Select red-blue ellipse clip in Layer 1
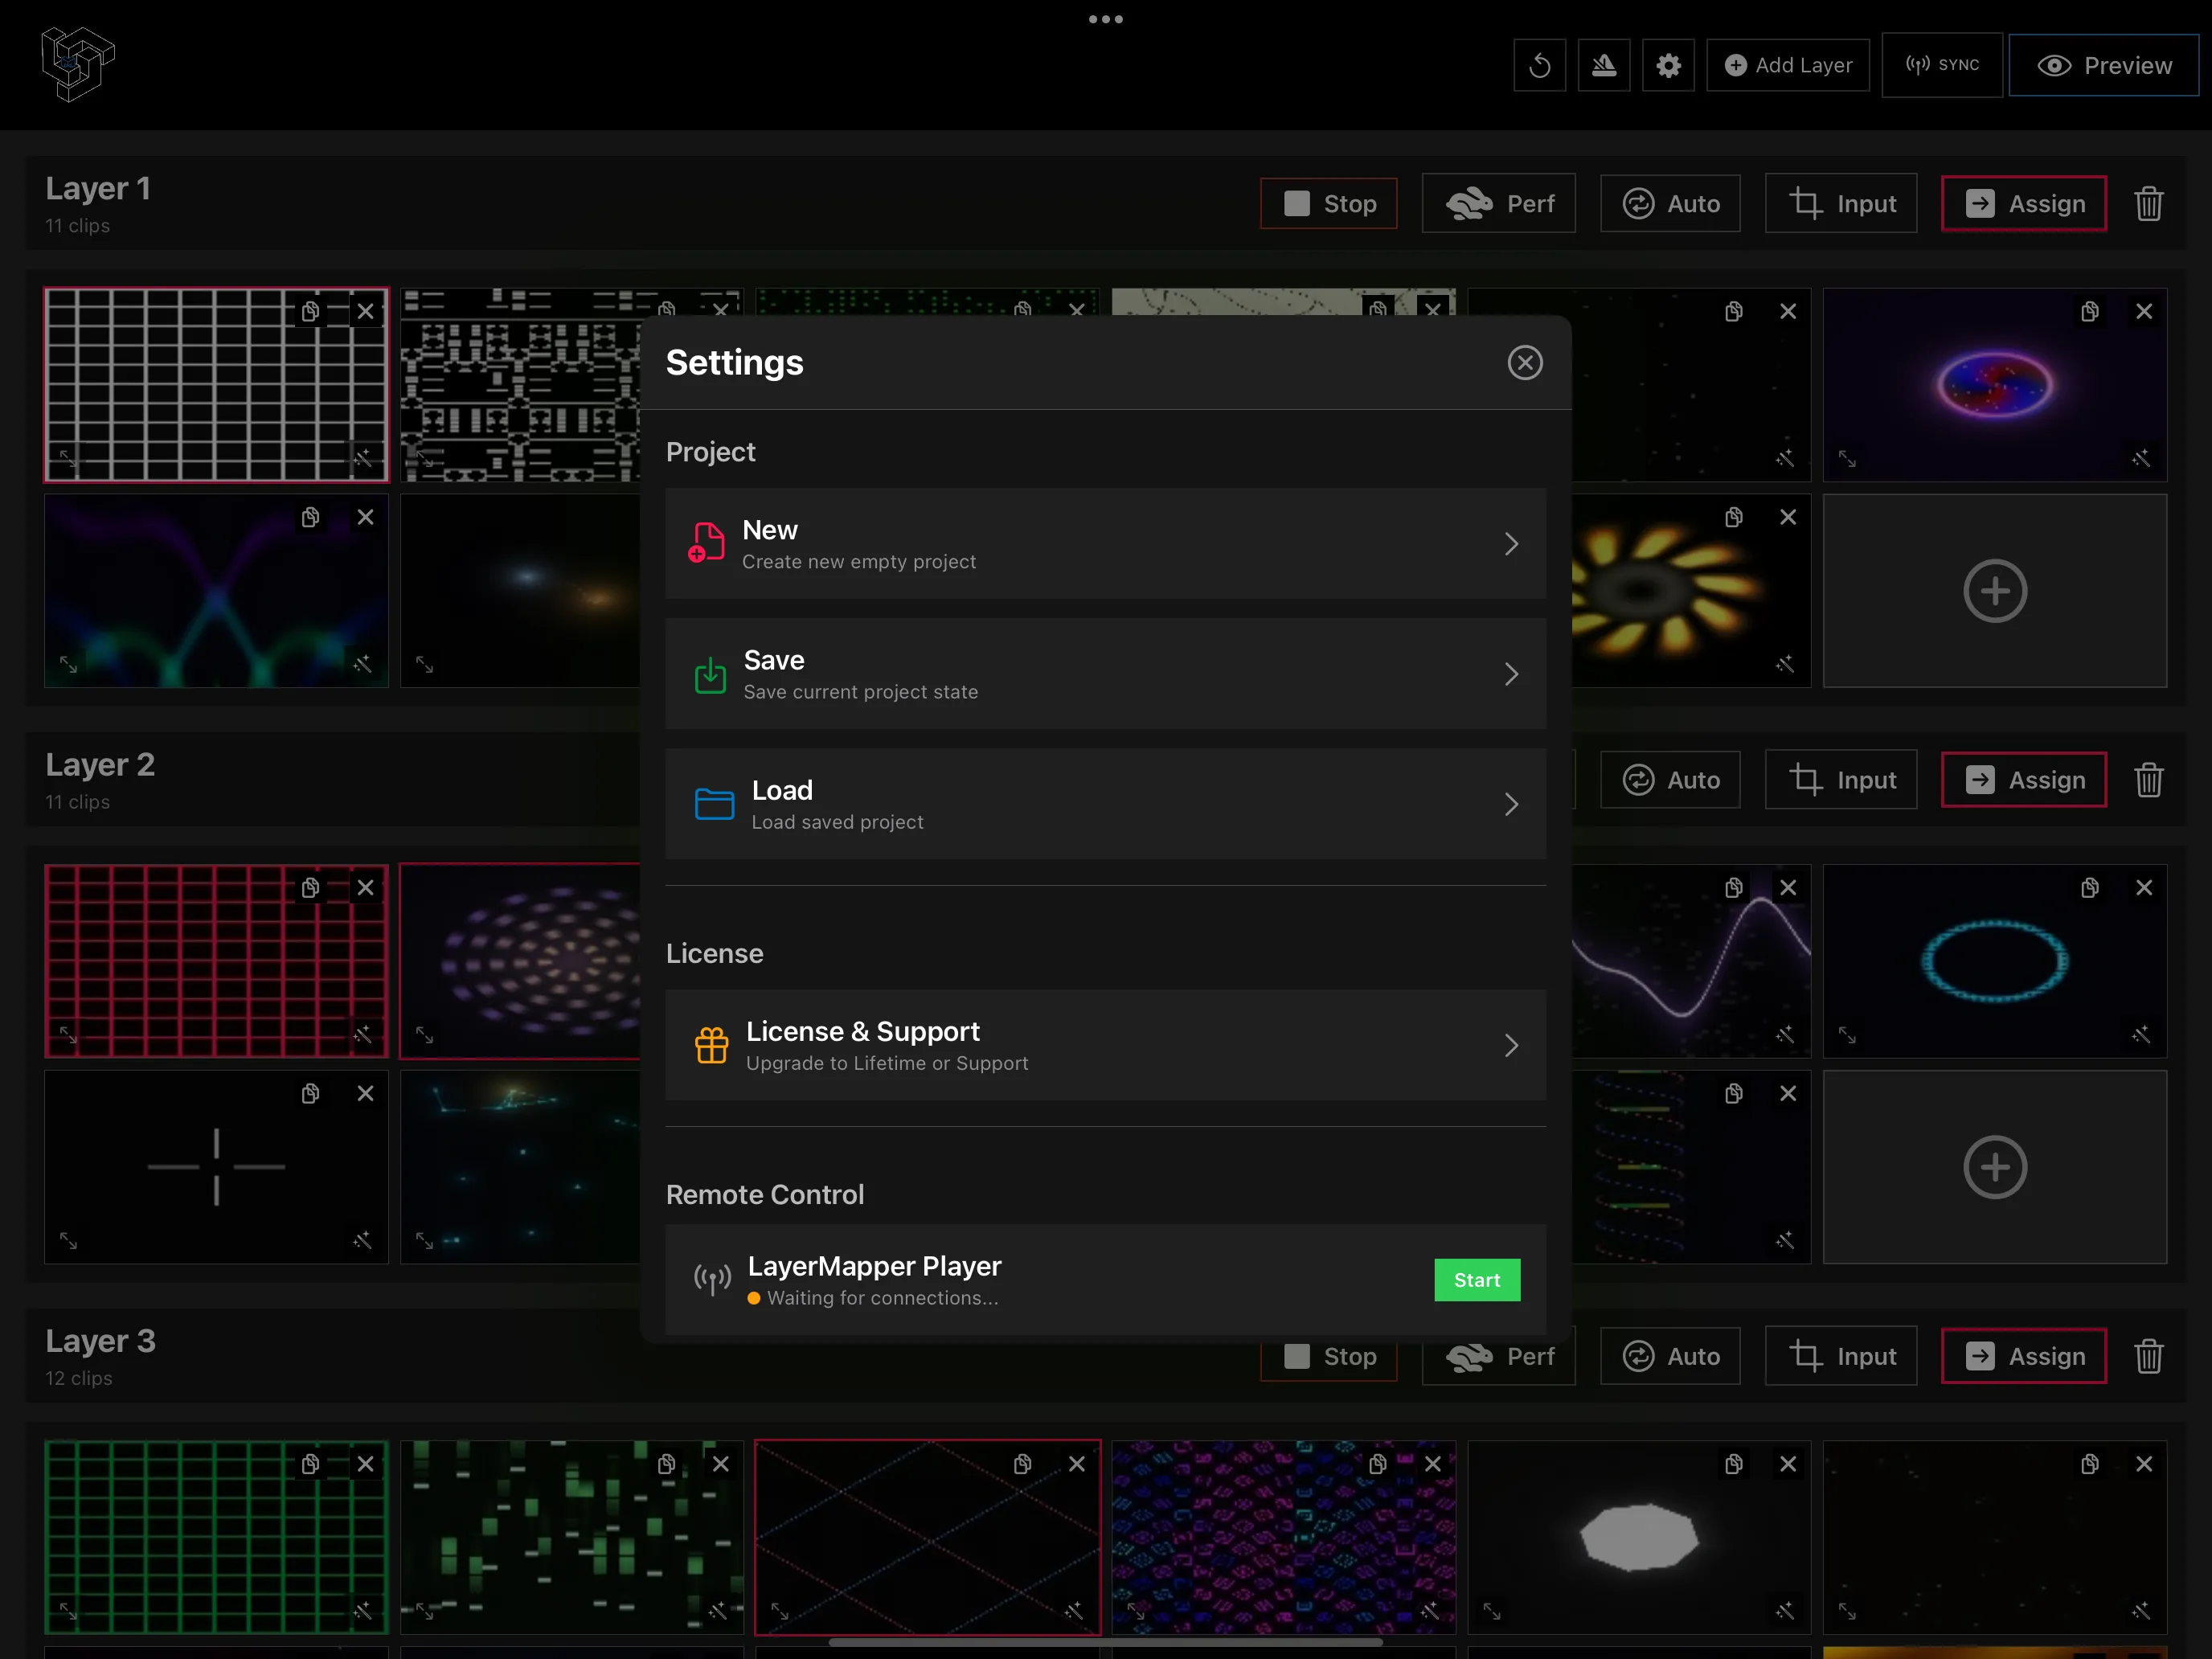The width and height of the screenshot is (2212, 1659). tap(1994, 385)
